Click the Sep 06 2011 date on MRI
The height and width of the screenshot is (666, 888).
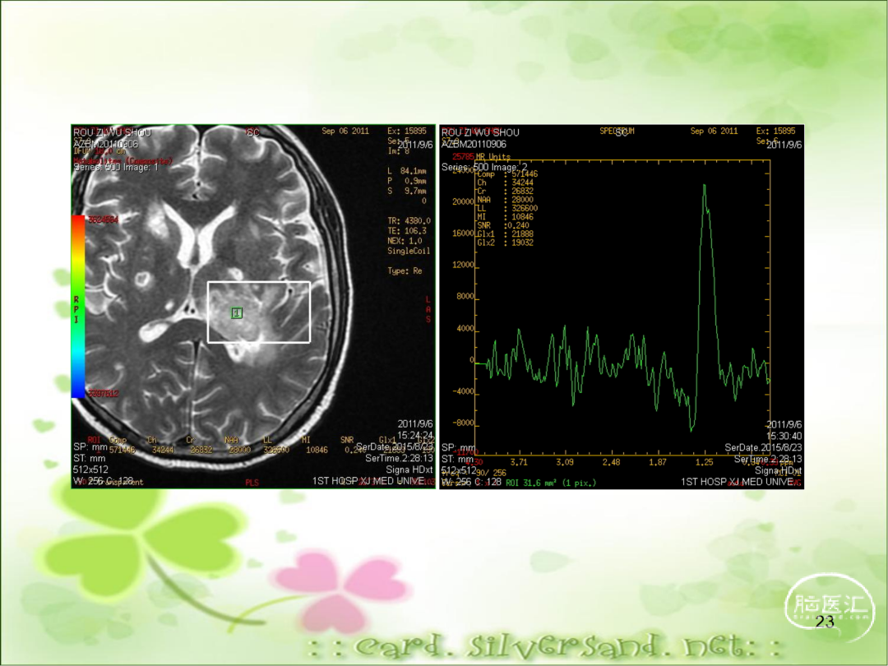coord(345,131)
